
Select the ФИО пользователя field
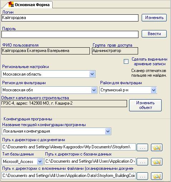[x=45, y=51]
